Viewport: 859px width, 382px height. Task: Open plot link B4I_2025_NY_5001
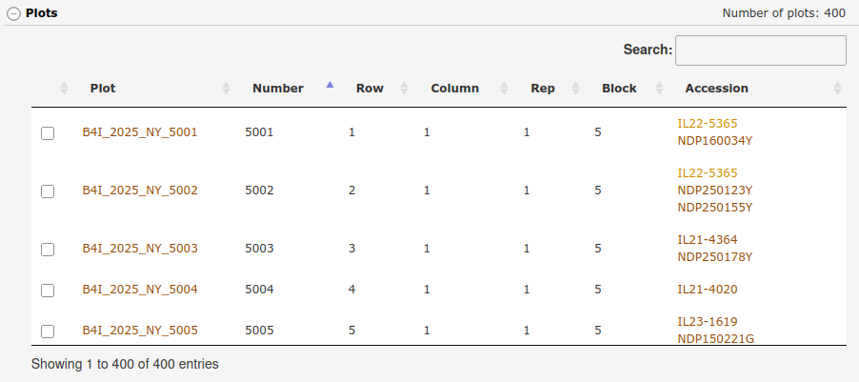click(140, 132)
